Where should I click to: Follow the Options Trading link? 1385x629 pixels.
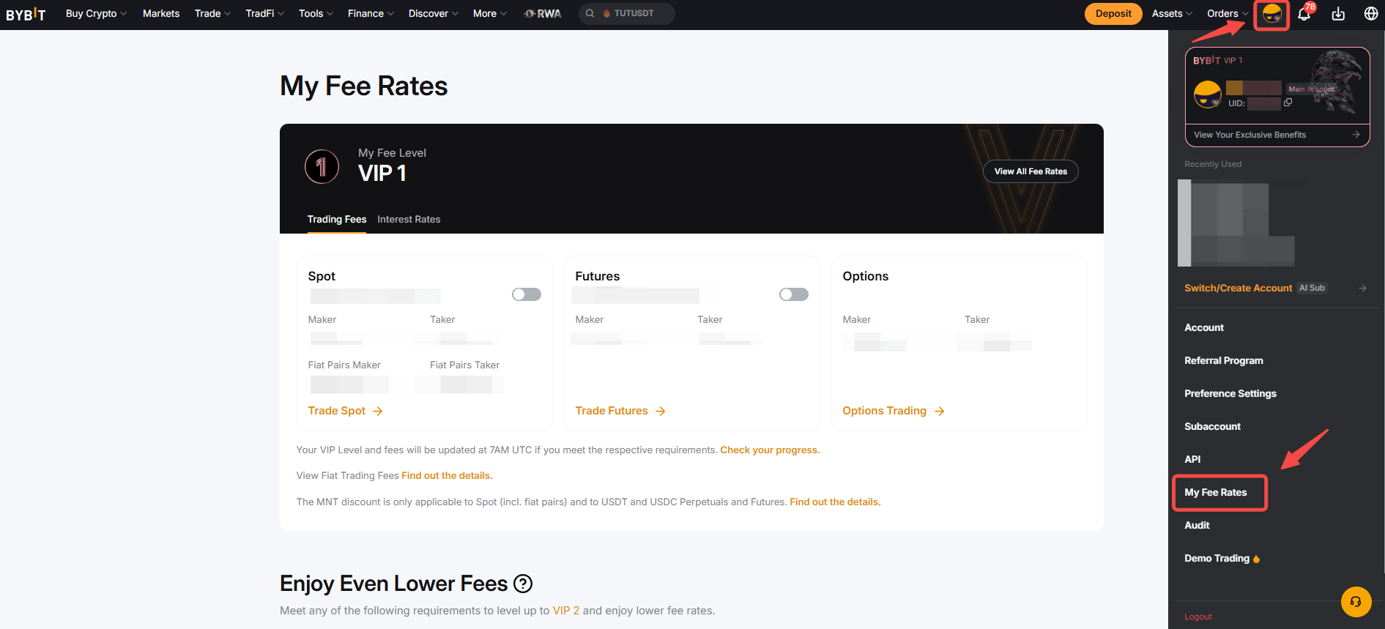click(x=885, y=411)
